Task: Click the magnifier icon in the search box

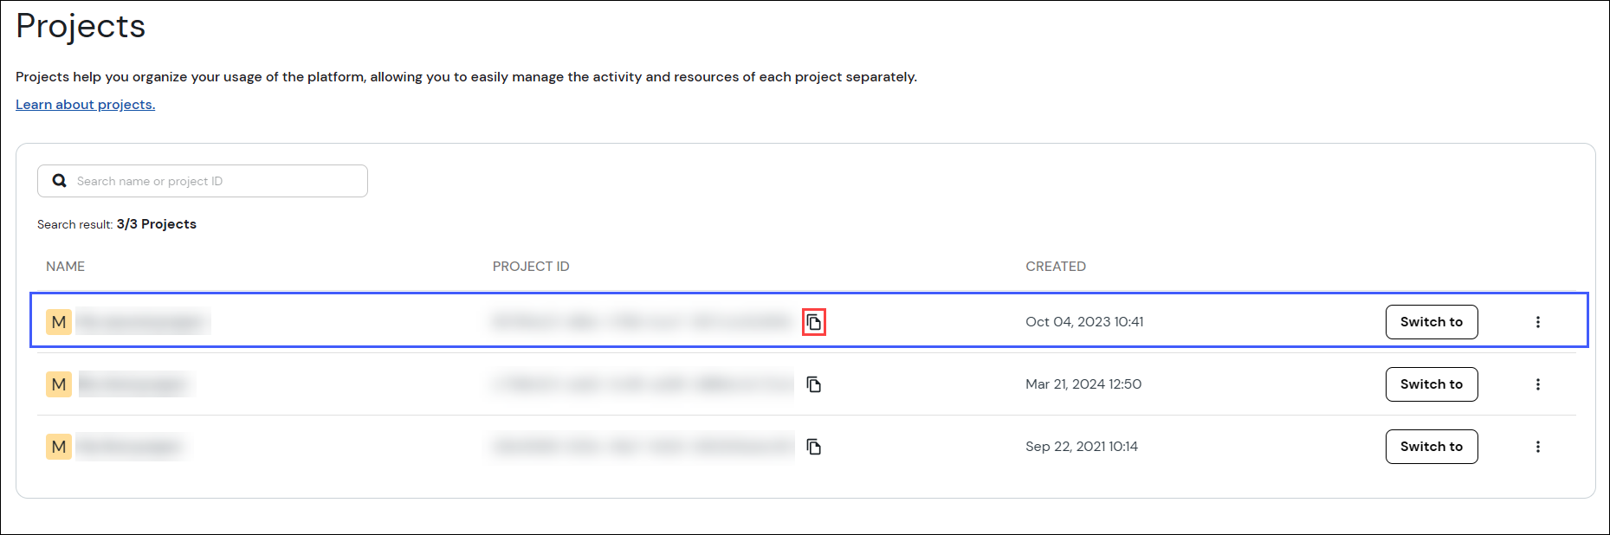Action: [60, 181]
